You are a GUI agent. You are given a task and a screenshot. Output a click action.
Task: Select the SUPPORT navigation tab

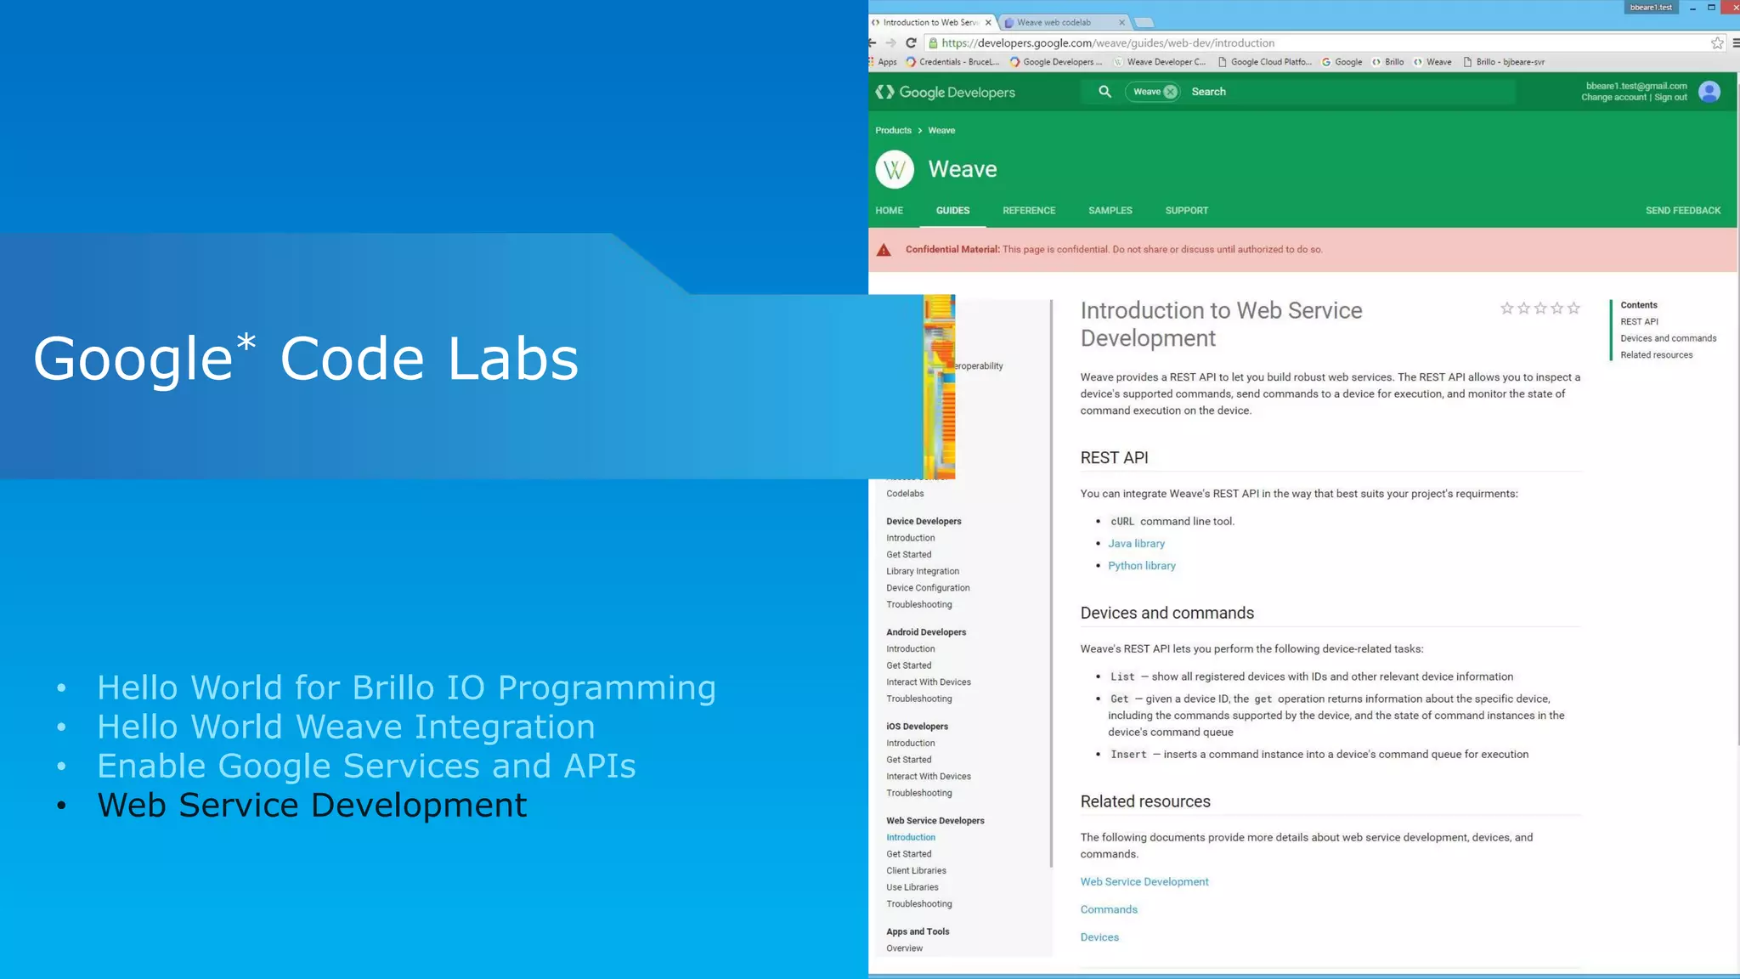1186,211
